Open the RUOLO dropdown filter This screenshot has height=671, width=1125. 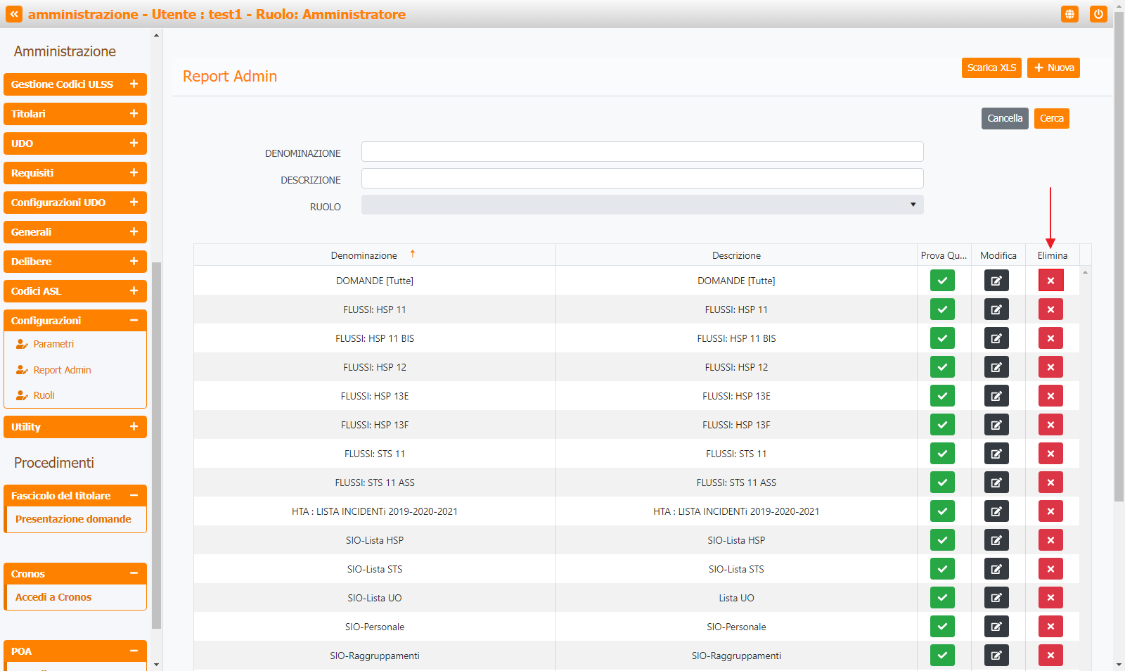coord(642,205)
